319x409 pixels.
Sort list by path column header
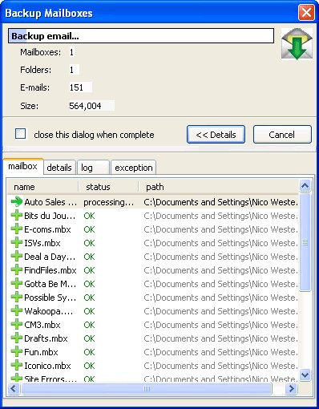click(219, 187)
